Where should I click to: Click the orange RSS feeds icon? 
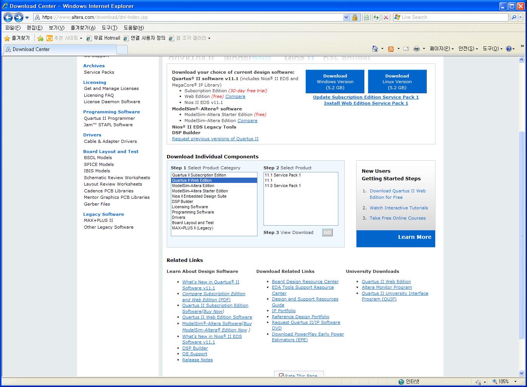click(391, 49)
